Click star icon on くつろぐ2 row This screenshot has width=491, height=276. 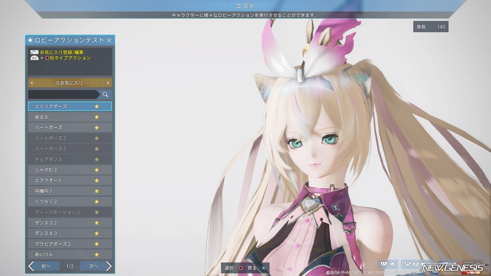point(97,202)
